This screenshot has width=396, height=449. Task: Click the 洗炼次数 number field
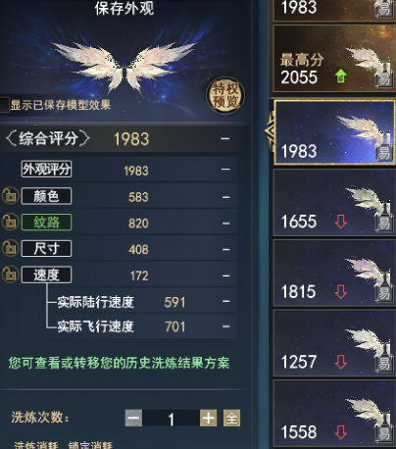171,418
